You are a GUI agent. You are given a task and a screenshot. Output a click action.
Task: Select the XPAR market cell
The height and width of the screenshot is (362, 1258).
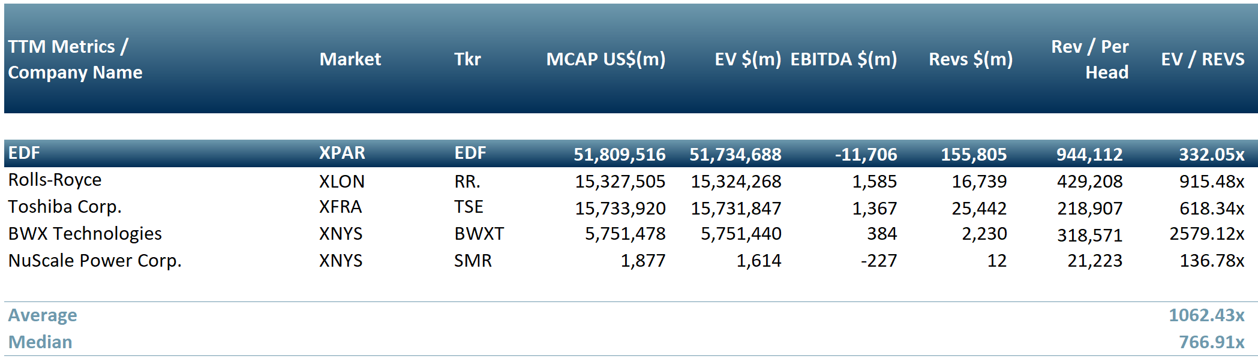click(342, 153)
